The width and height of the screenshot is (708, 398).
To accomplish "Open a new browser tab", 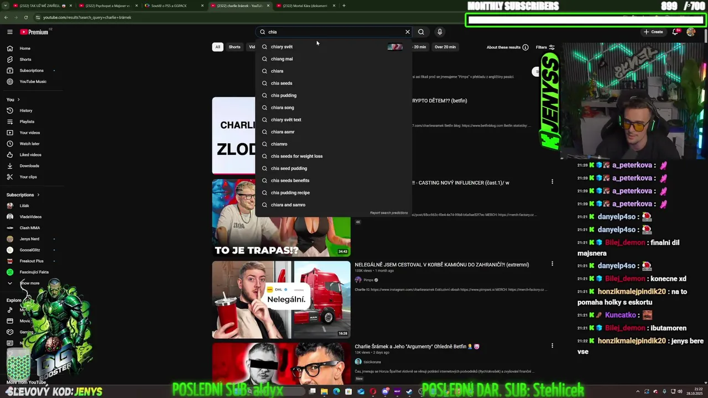I will coord(343,6).
